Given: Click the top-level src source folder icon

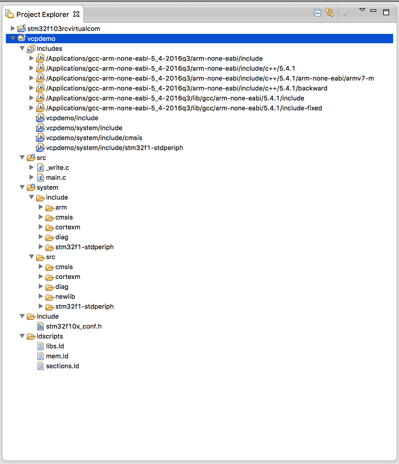Looking at the screenshot, I should point(31,158).
